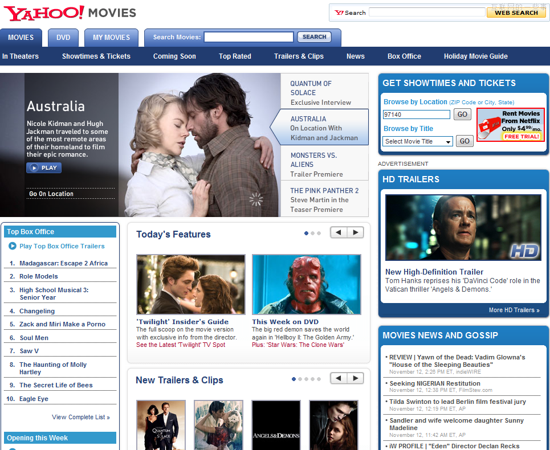Open Coming Soon in the navigation bar
Image resolution: width=550 pixels, height=450 pixels.
[x=174, y=56]
